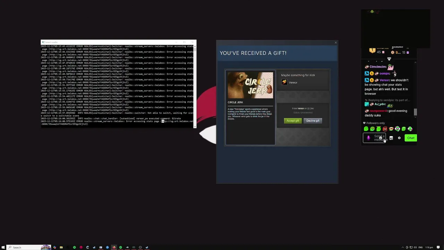Open Firefox from the taskbar
The height and width of the screenshot is (250, 444).
(x=114, y=247)
